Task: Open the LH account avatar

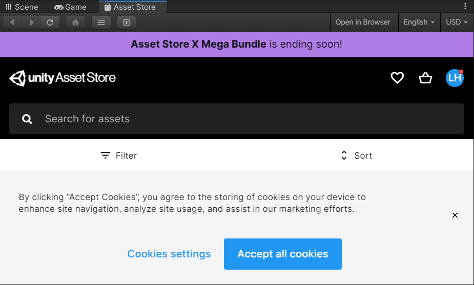Action: tap(455, 78)
